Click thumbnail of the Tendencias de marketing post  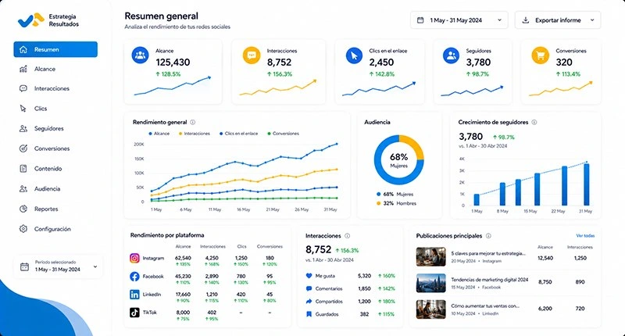tap(431, 283)
